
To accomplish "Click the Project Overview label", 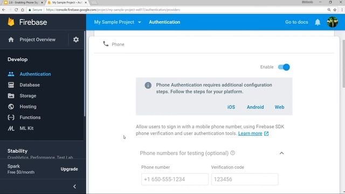I will pos(38,39).
